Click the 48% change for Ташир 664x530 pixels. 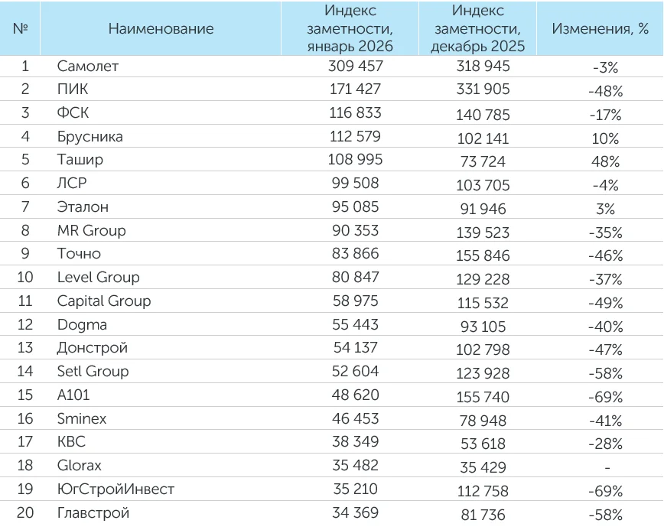604,161
